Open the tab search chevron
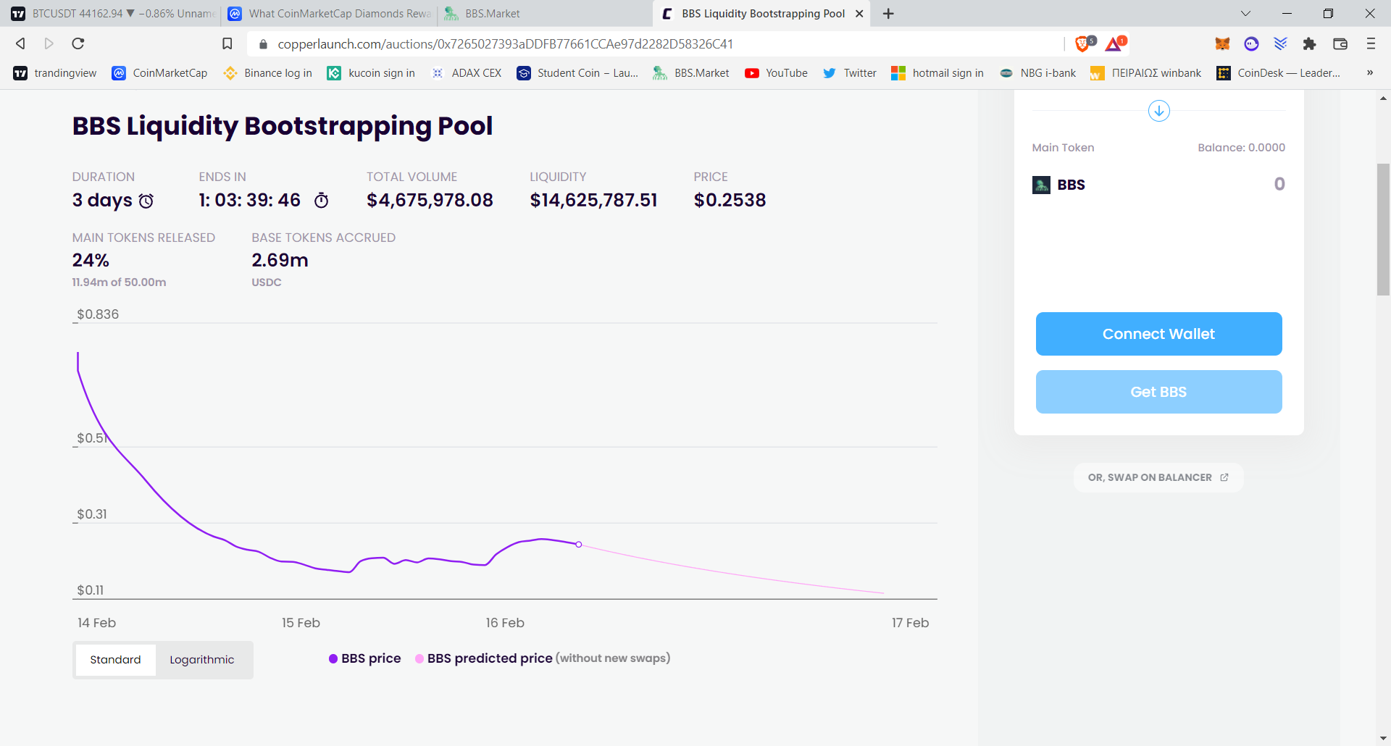Image resolution: width=1391 pixels, height=746 pixels. (x=1245, y=13)
